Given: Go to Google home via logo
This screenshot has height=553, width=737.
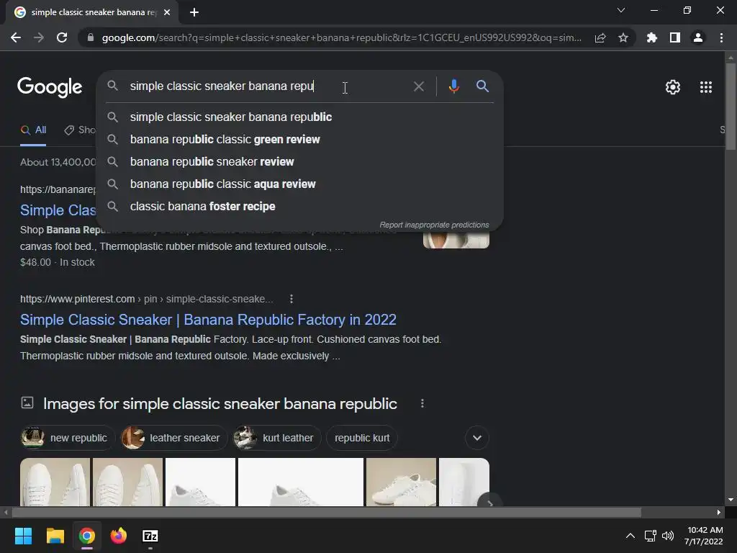Looking at the screenshot, I should coord(50,87).
